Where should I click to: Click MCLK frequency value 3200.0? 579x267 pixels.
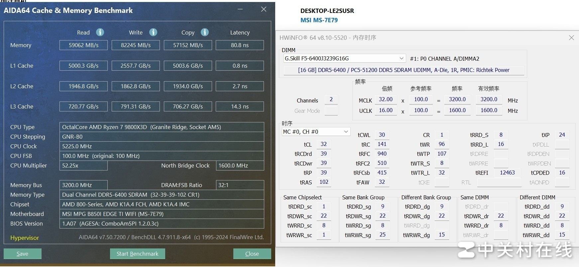pos(457,100)
